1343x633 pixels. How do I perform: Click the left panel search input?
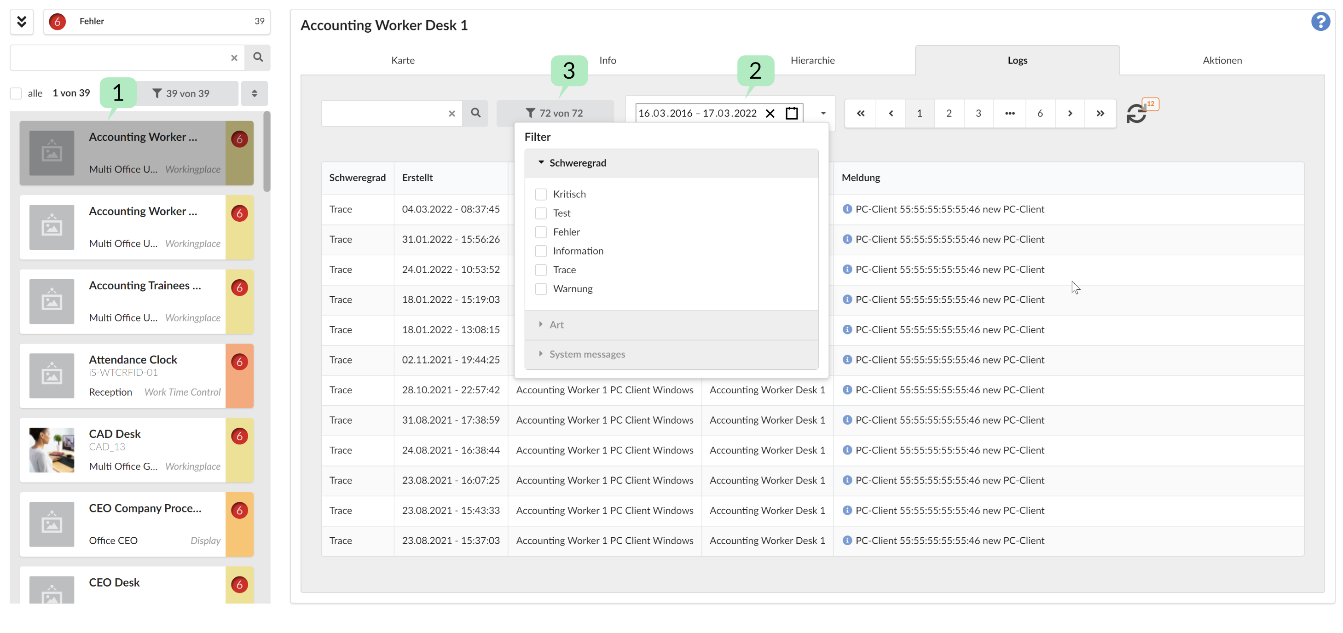(120, 58)
